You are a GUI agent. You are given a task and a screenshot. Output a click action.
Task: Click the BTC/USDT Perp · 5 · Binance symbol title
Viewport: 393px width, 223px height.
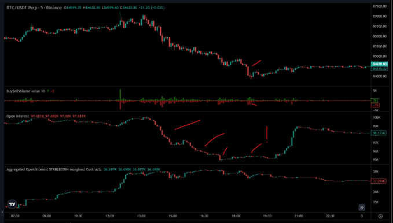point(34,8)
